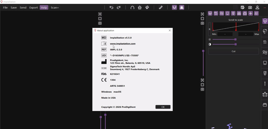Viewport: 268px width, 129px height.
Task: Select the ruler measurement tool
Action: tap(161, 7)
